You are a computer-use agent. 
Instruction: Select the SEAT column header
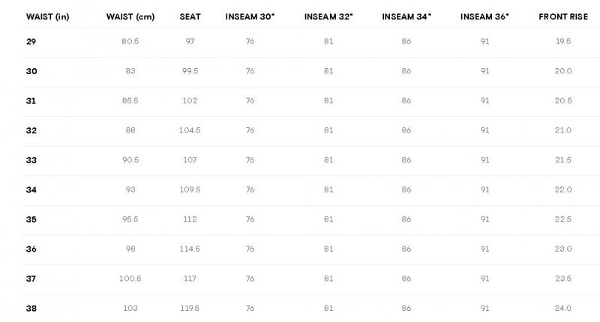(x=190, y=16)
